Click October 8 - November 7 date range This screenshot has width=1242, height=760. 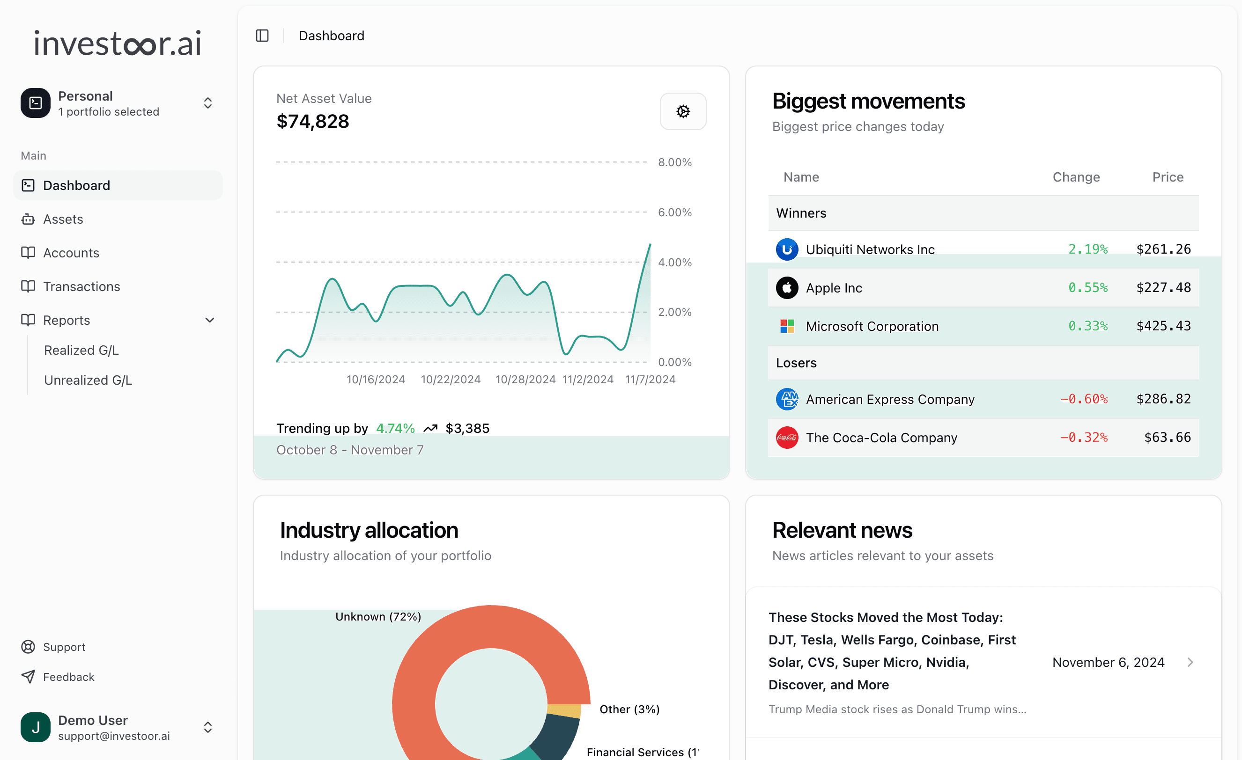coord(350,450)
